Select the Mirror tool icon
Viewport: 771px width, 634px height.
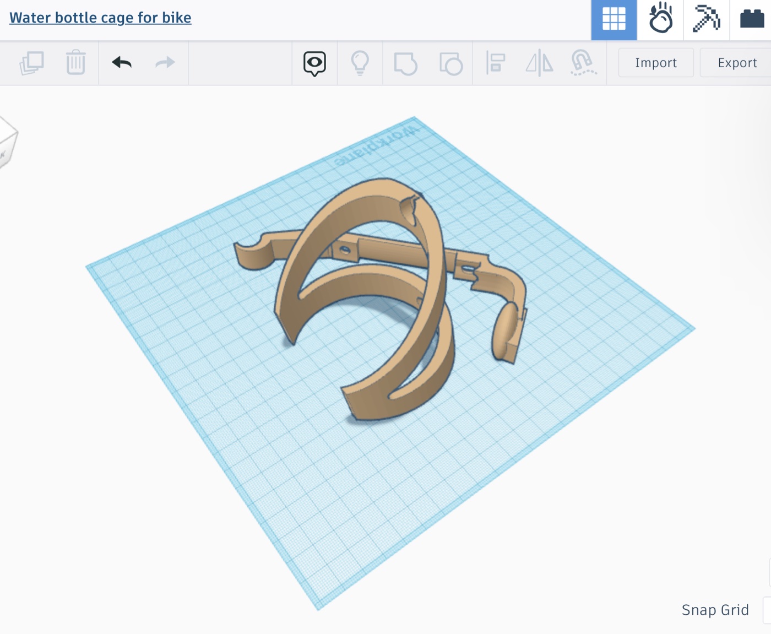tap(540, 62)
